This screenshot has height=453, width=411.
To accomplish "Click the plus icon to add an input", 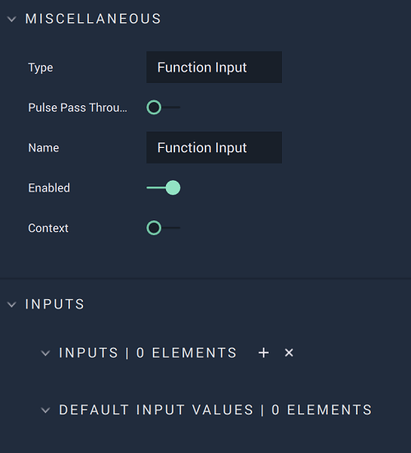I will [263, 353].
